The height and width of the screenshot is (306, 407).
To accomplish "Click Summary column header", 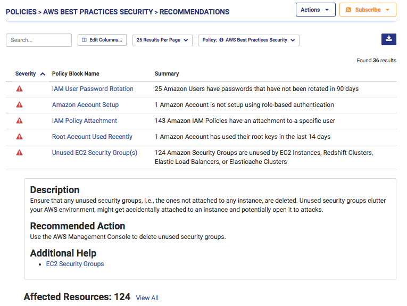I will [167, 74].
